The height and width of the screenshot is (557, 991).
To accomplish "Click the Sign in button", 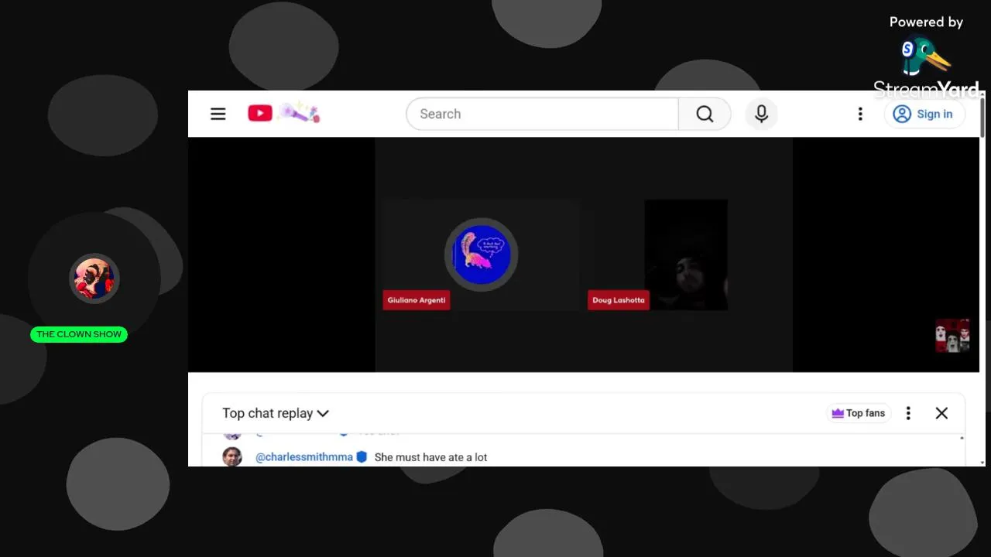I will tap(924, 114).
